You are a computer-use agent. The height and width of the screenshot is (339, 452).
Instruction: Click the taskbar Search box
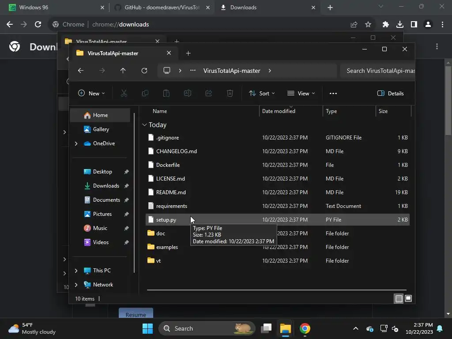[x=207, y=328]
